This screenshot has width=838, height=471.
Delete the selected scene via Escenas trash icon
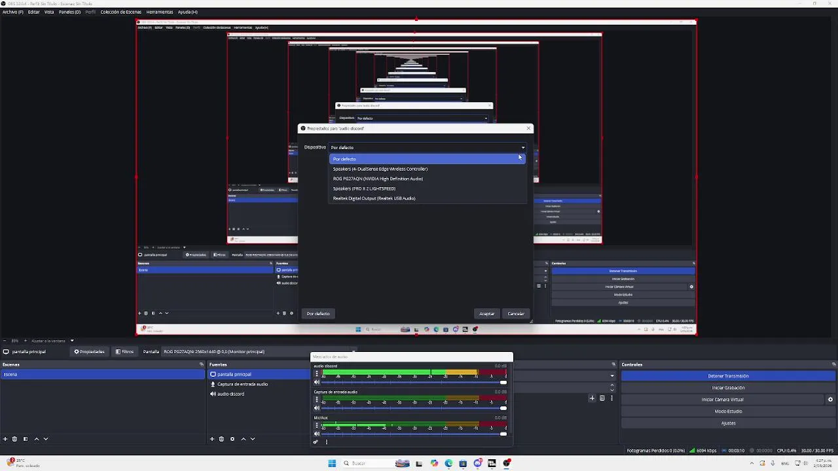point(14,439)
